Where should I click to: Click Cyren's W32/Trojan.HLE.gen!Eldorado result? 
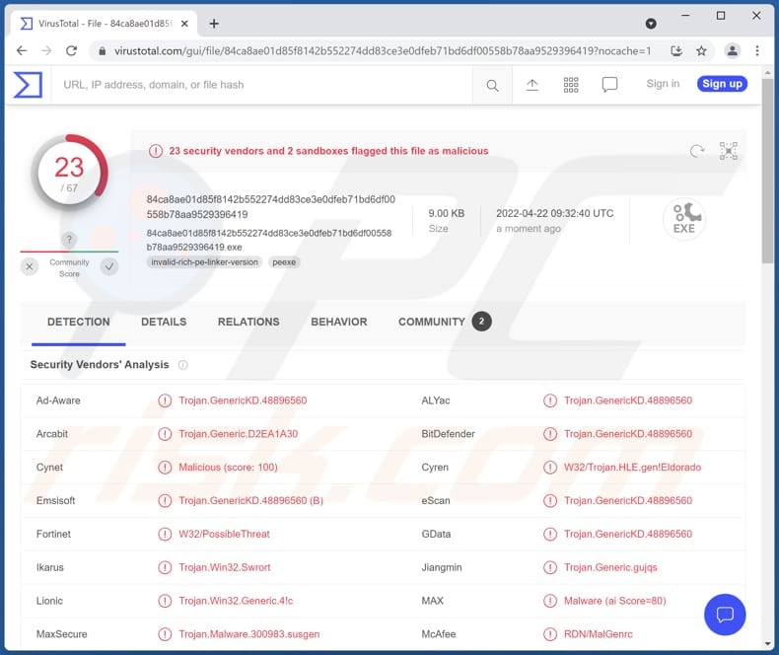pos(632,468)
